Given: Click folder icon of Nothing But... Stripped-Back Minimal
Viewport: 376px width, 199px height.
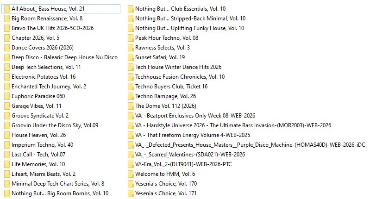Looking at the screenshot, I should click(131, 19).
